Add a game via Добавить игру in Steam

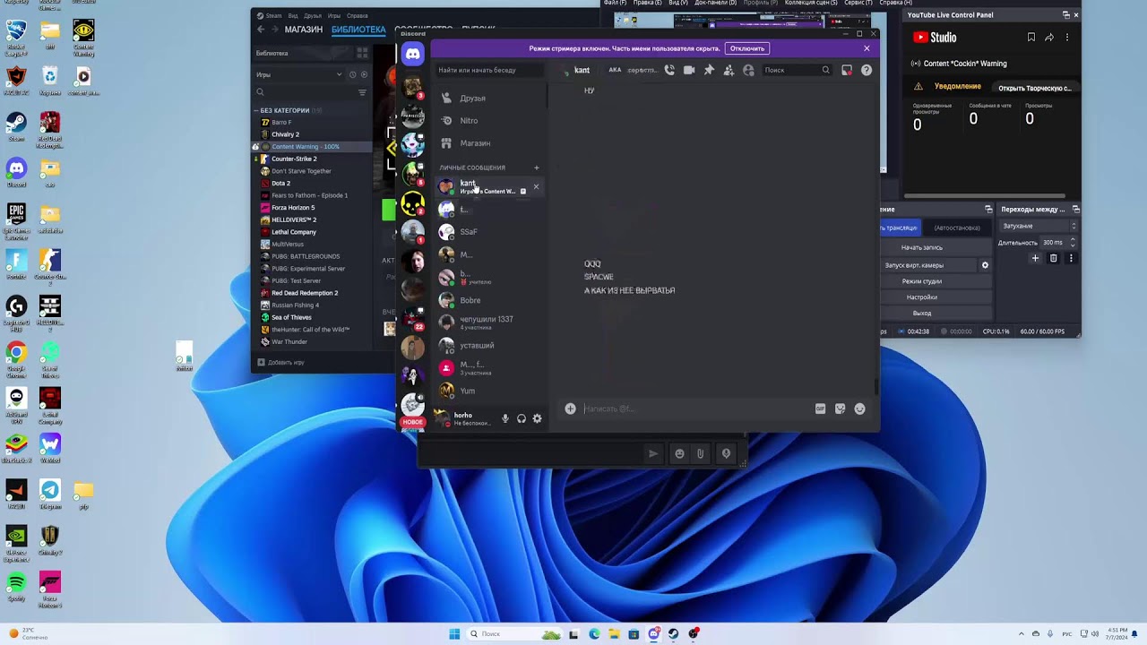click(x=280, y=363)
